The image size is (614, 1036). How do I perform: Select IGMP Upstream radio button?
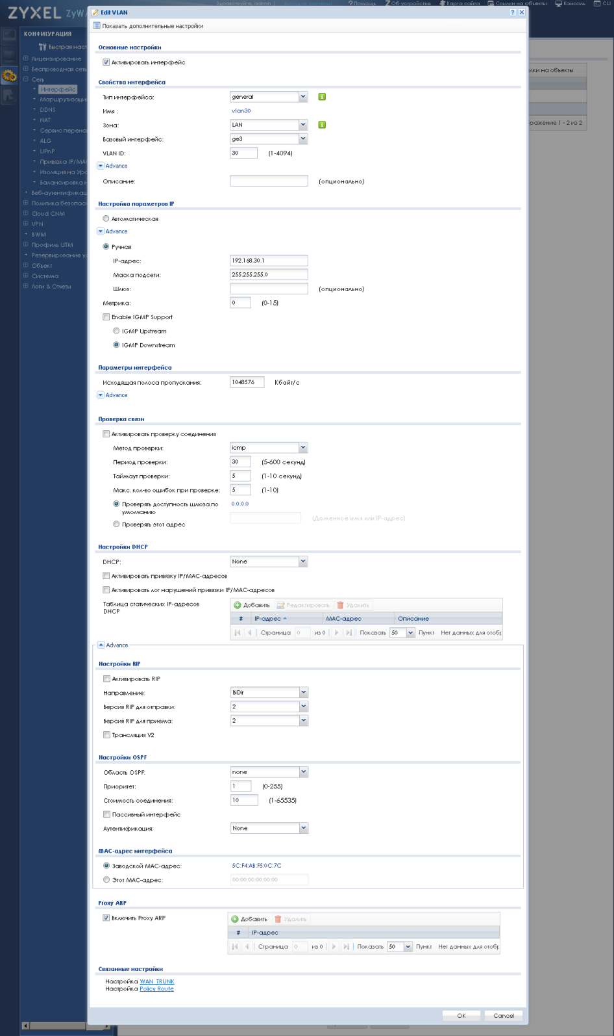(x=116, y=331)
